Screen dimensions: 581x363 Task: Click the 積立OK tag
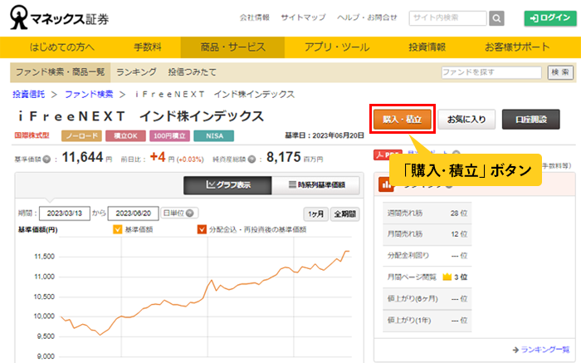125,135
